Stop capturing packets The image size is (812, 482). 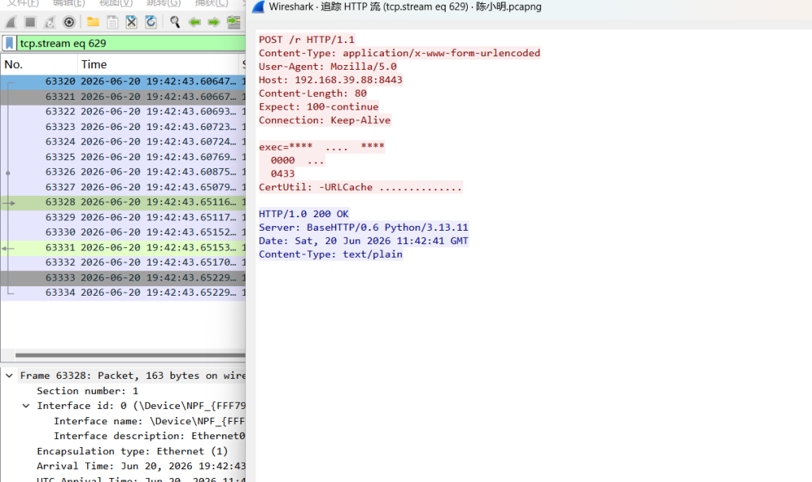[30, 21]
